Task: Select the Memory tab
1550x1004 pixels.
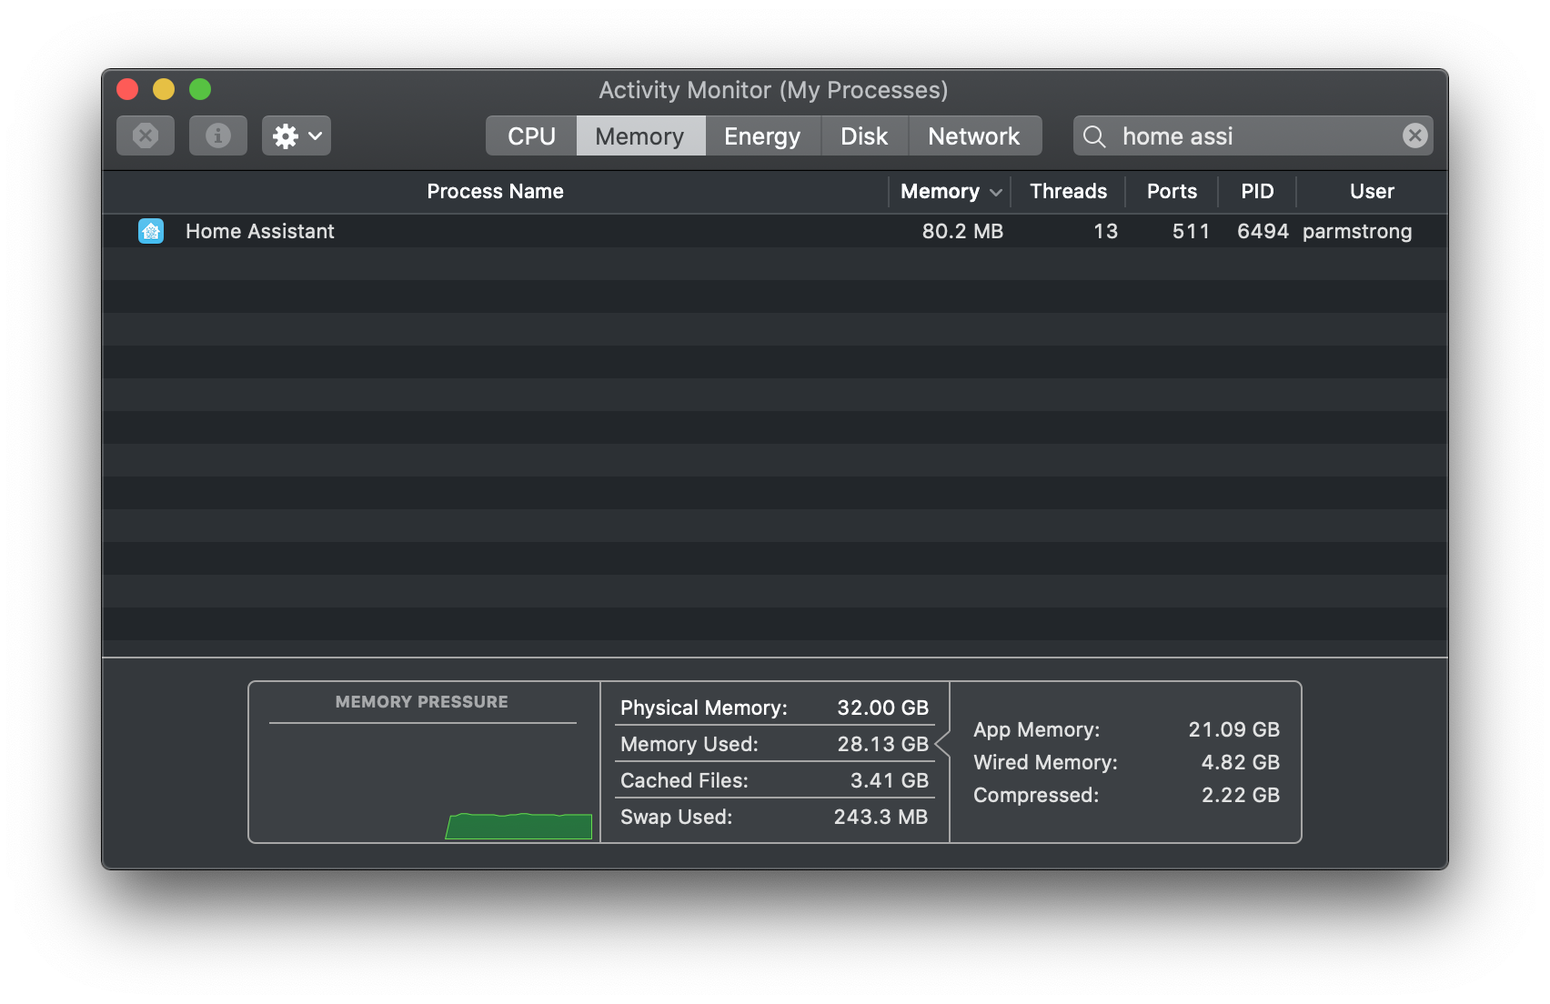Action: [640, 136]
